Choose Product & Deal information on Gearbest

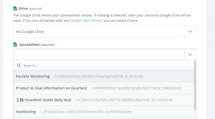(51, 88)
